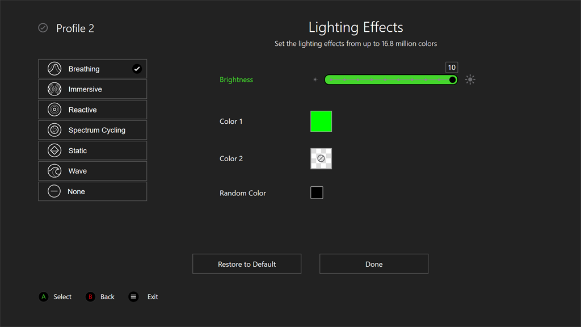Click the Random Color label
581x327 pixels.
click(243, 193)
